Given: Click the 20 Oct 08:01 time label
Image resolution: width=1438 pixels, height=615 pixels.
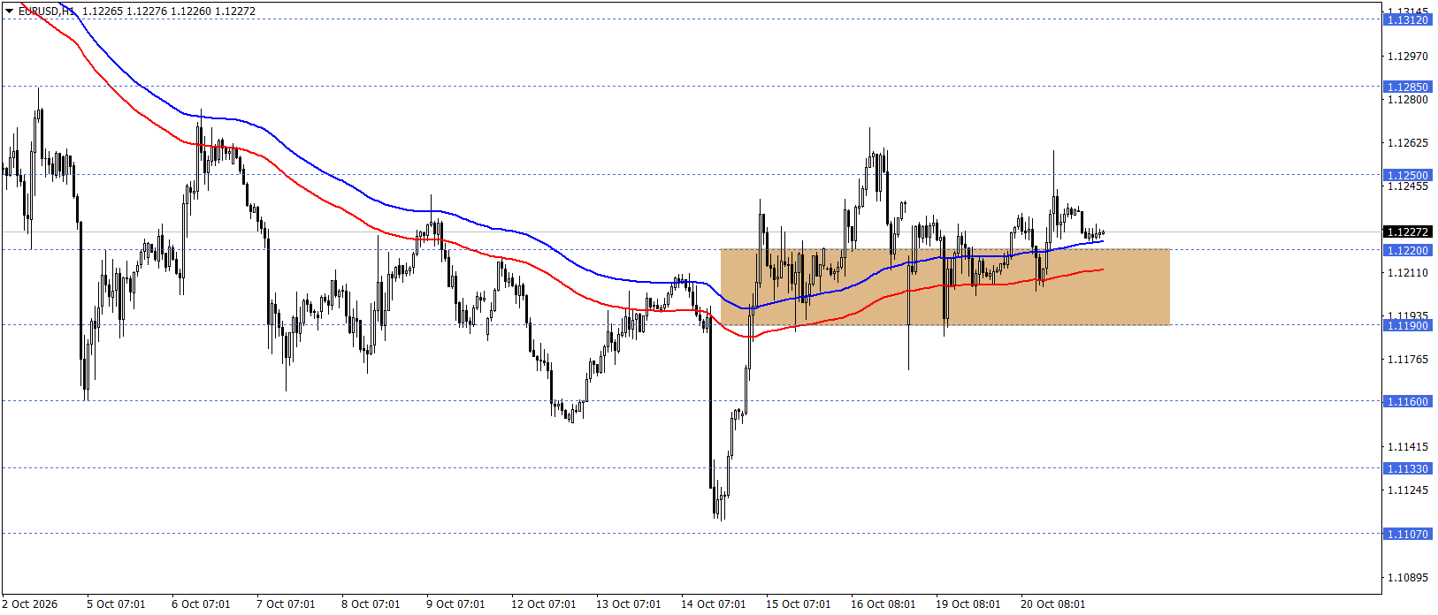Looking at the screenshot, I should [x=1053, y=604].
